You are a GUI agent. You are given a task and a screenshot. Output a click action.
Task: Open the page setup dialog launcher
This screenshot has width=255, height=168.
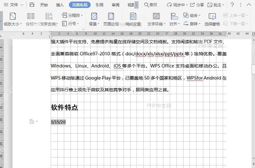(83, 29)
